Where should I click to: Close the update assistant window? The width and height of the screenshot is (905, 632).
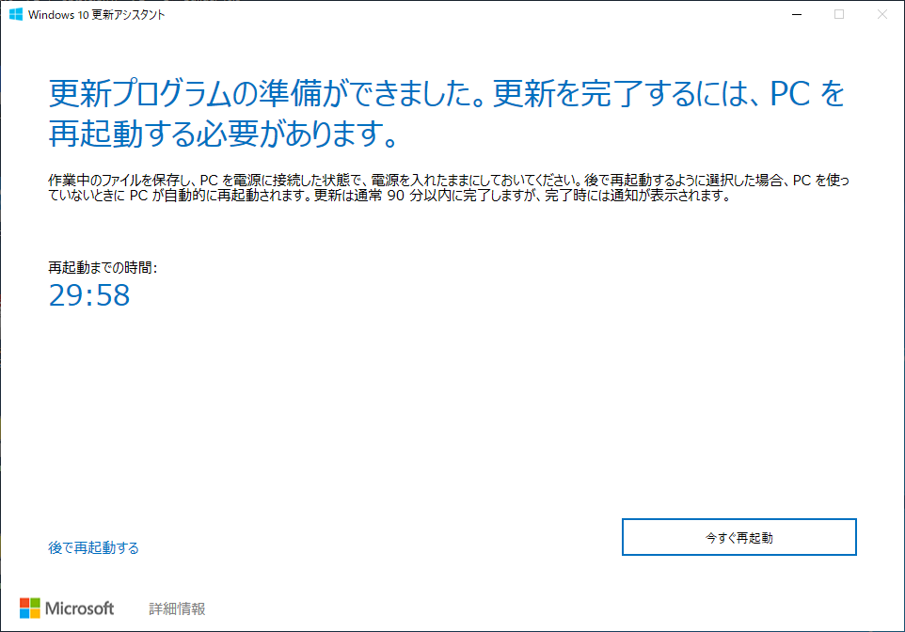pos(881,14)
